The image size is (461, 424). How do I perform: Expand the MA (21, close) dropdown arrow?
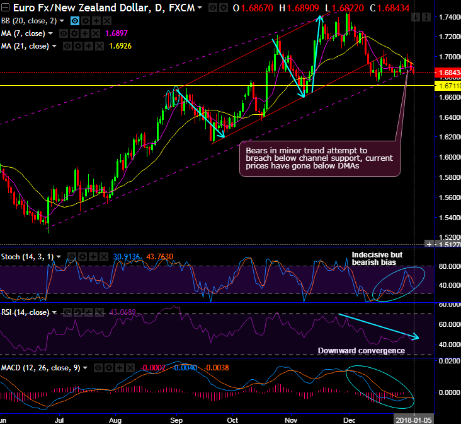click(54, 46)
